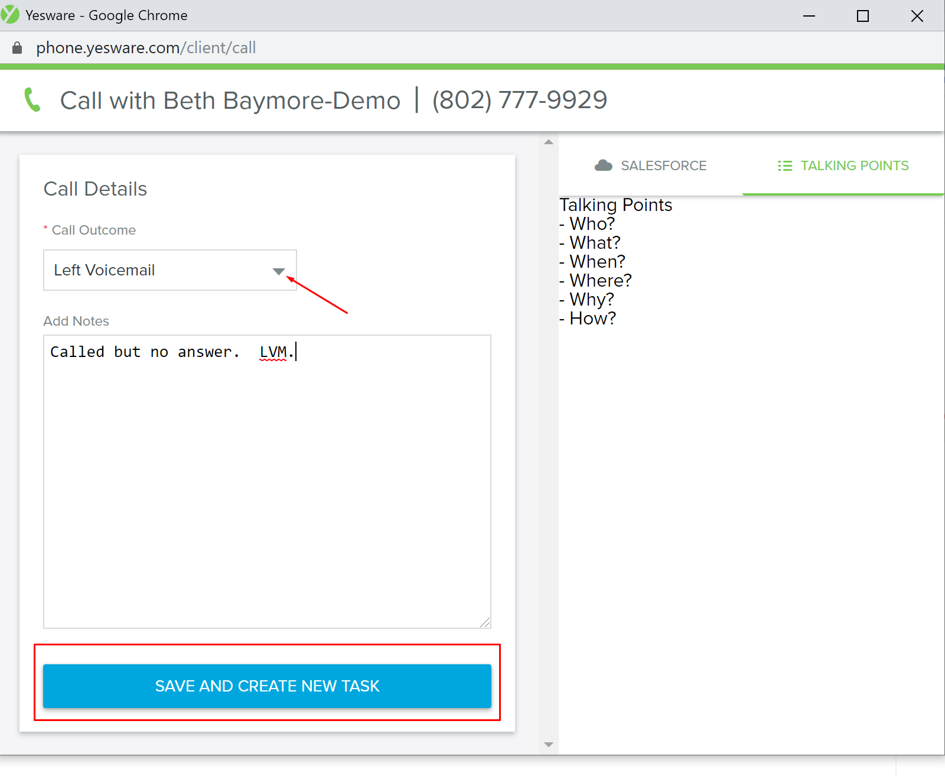Click the phone.yesware.com address bar URL
Image resolution: width=945 pixels, height=776 pixels.
pos(146,48)
